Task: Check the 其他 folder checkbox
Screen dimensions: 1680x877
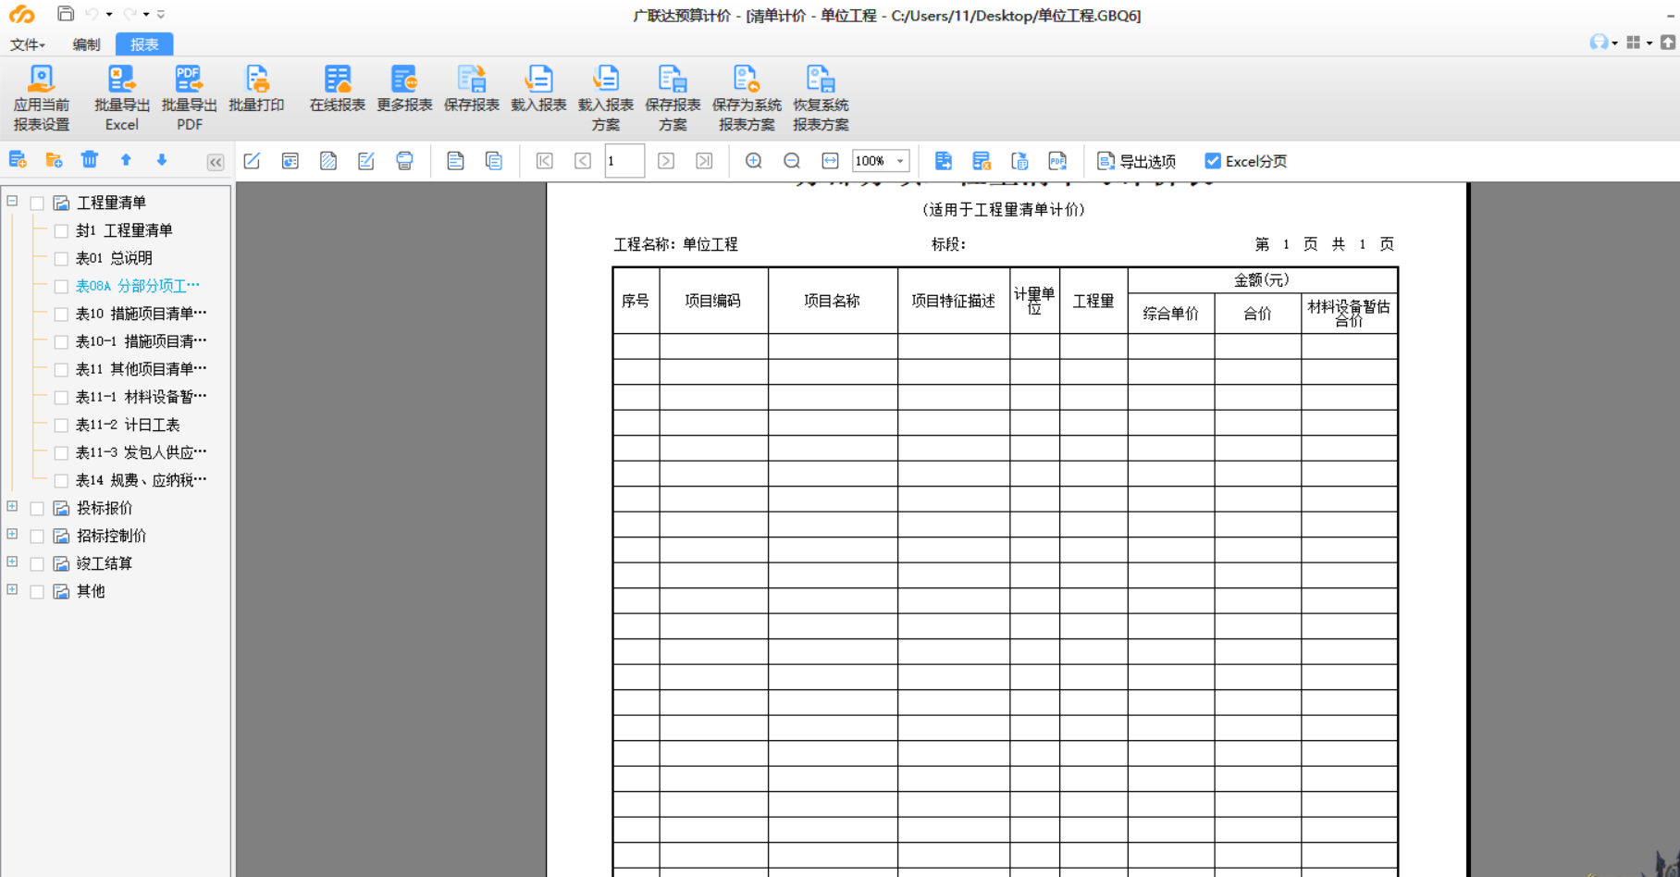Action: tap(37, 591)
